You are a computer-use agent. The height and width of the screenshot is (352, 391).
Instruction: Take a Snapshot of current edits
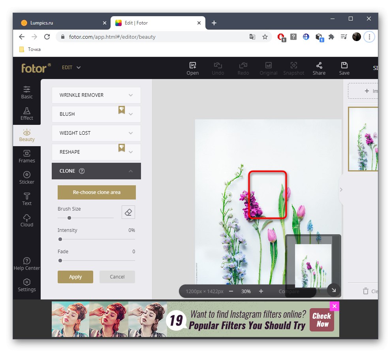(294, 68)
